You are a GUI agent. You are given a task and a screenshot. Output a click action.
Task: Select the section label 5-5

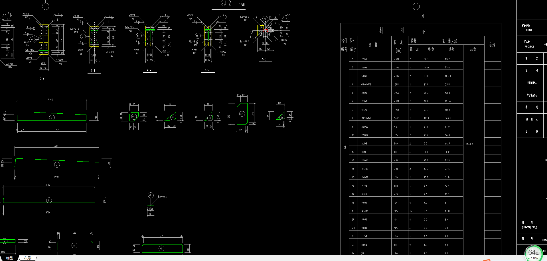[206, 70]
